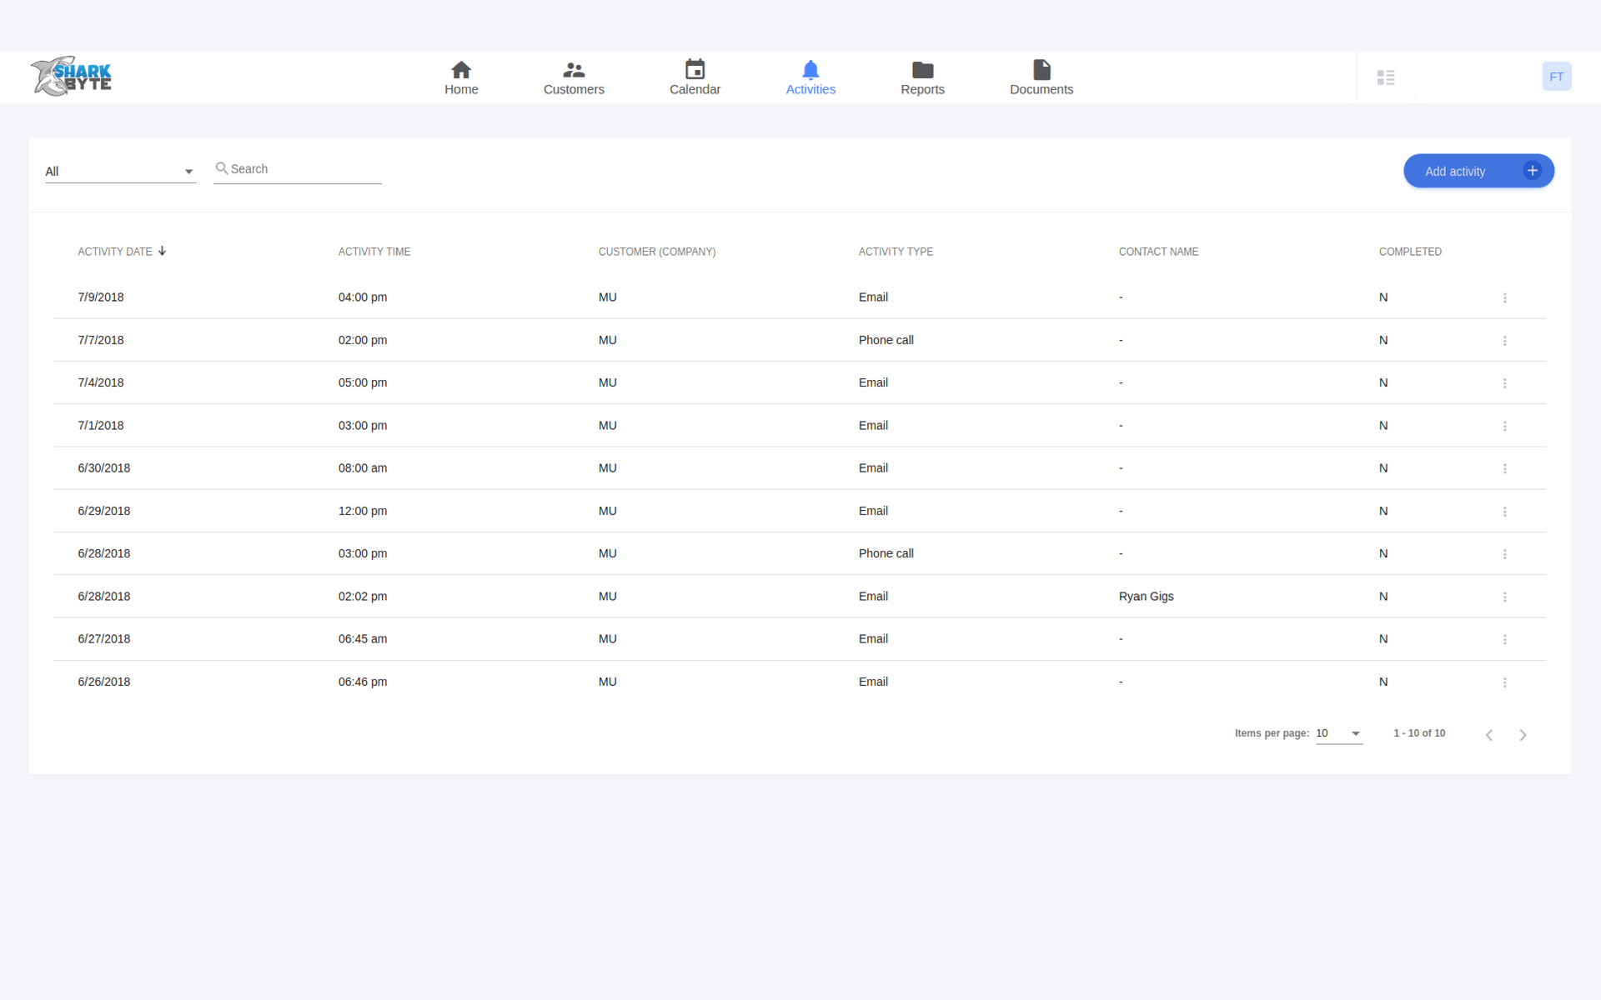Click the SharkByte logo
1601x1000 pixels.
(x=71, y=77)
